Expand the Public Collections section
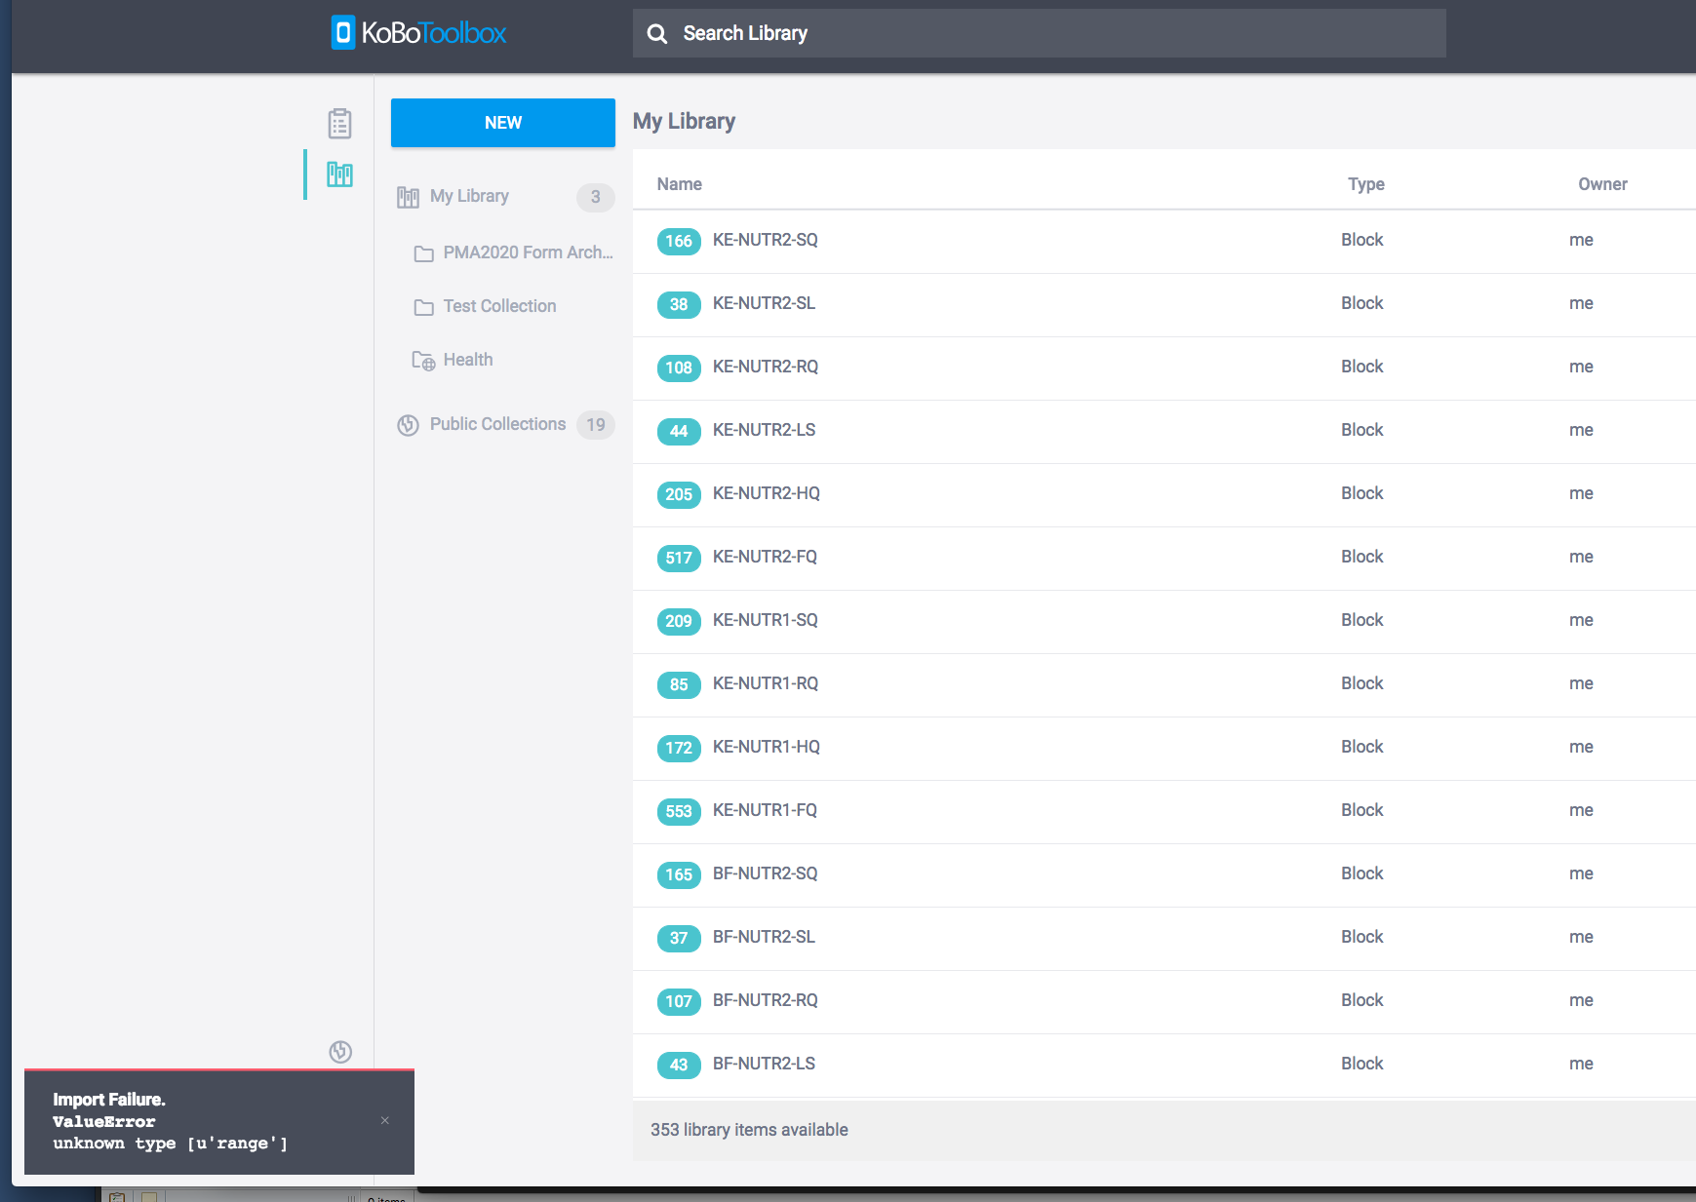 point(497,424)
